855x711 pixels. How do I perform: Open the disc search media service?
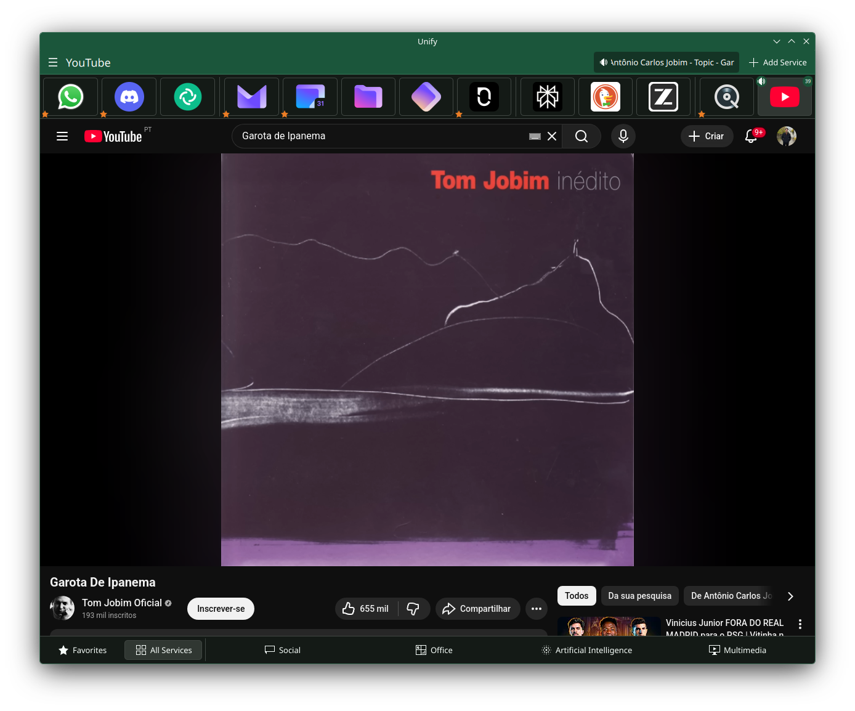[x=727, y=97]
